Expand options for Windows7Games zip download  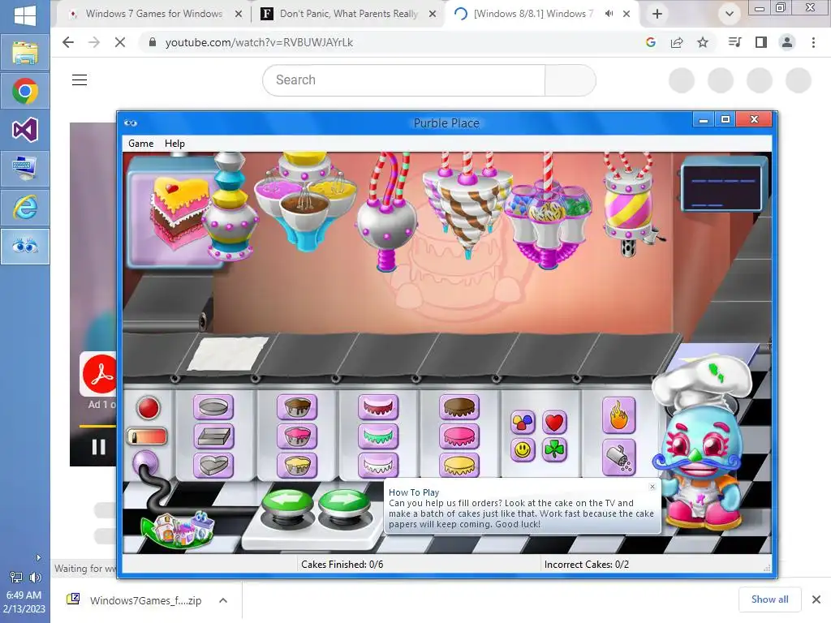(x=223, y=600)
